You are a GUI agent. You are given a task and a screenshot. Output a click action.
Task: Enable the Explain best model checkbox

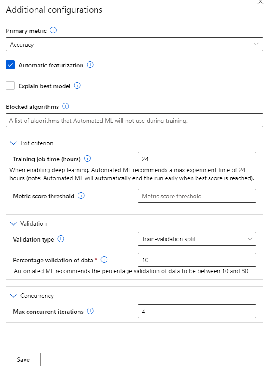10,86
